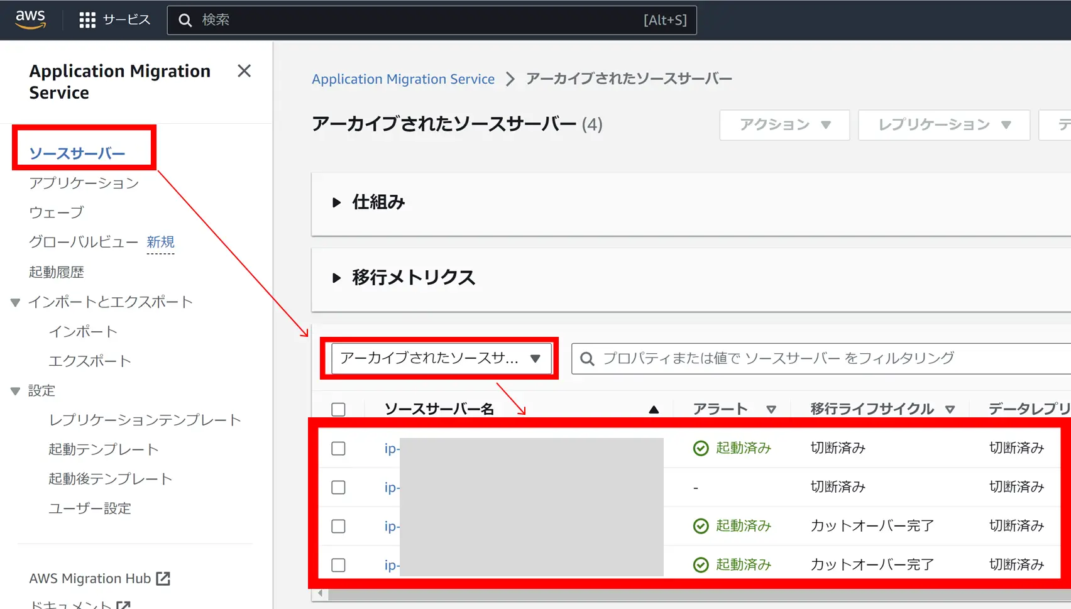This screenshot has width=1071, height=609.
Task: Select the second source server row checkbox
Action: point(338,487)
